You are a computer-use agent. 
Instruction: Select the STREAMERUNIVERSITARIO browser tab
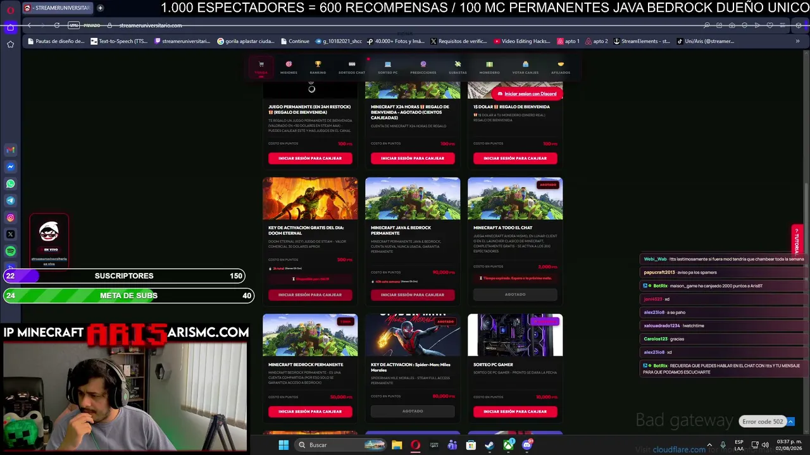(x=58, y=8)
